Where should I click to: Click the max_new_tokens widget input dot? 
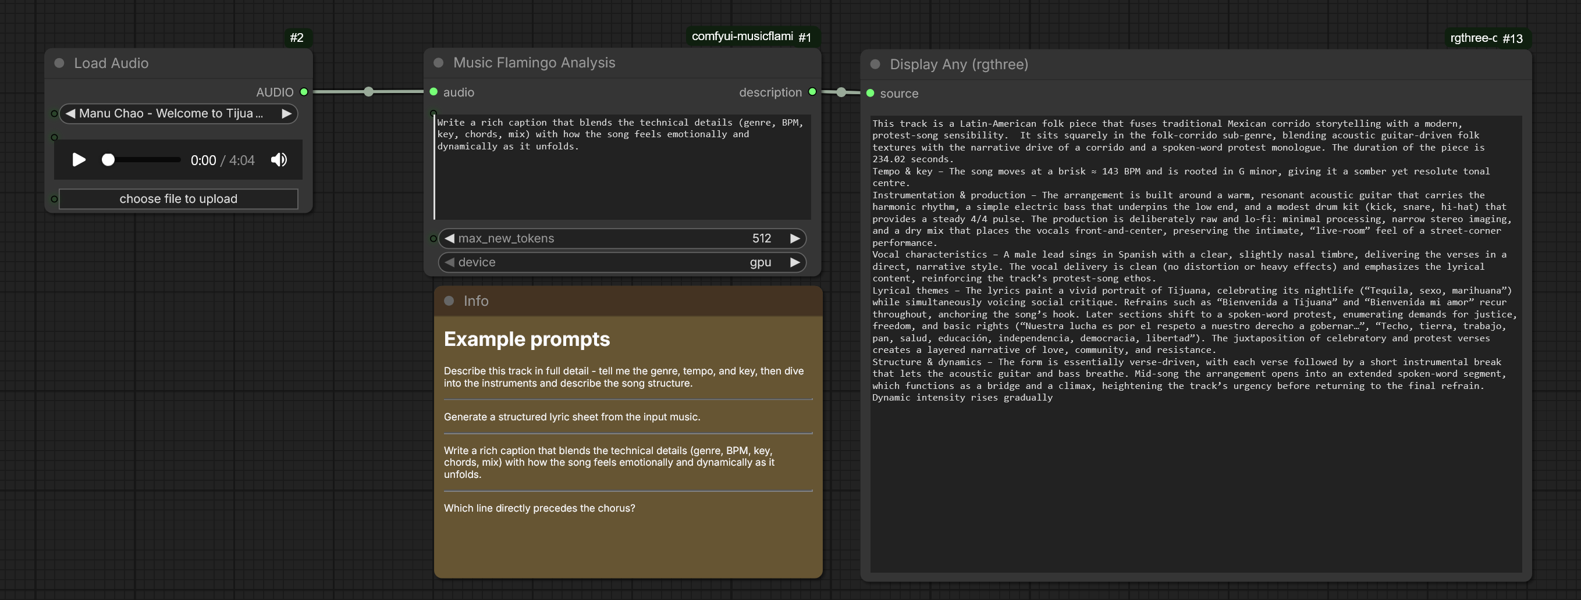434,238
